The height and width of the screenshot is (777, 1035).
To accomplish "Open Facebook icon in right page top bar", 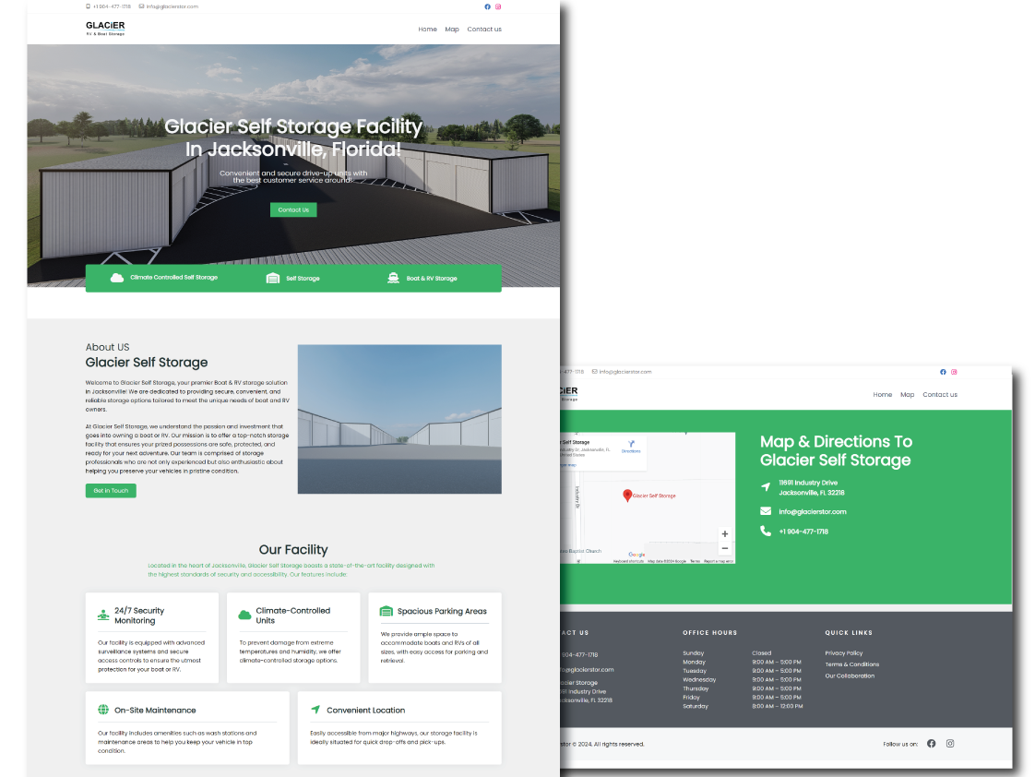I will [x=943, y=372].
